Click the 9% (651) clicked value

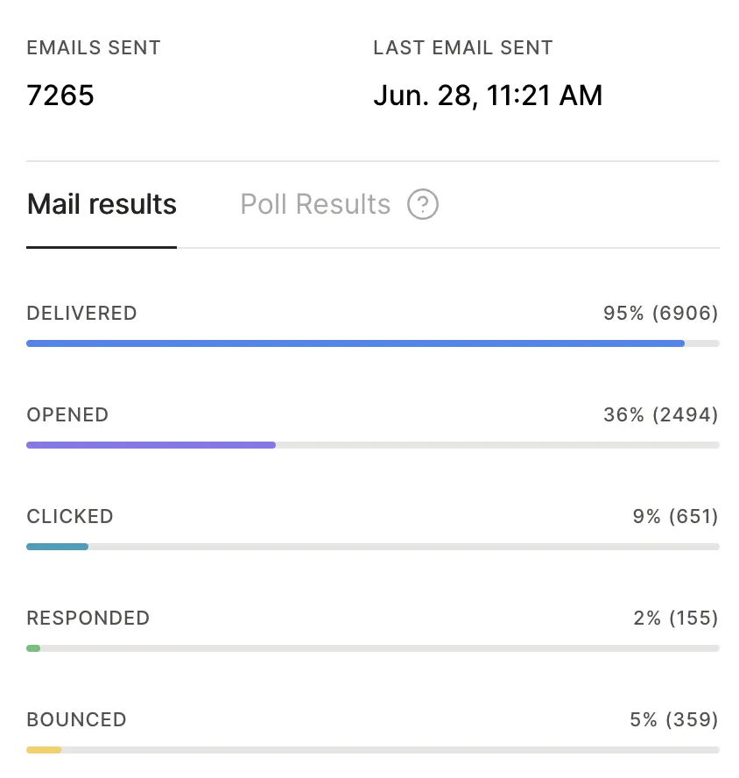point(675,517)
